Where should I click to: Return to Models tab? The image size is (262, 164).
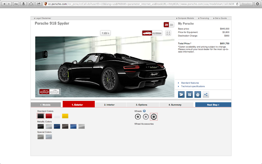click(x=46, y=105)
